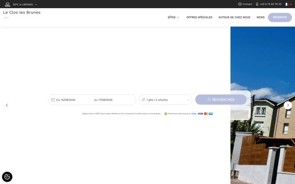Go to Le Clos les Brunes home

click(x=22, y=12)
